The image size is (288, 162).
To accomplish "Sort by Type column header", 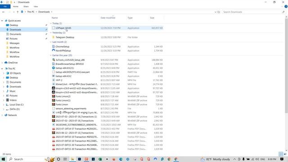I will coord(130,18).
